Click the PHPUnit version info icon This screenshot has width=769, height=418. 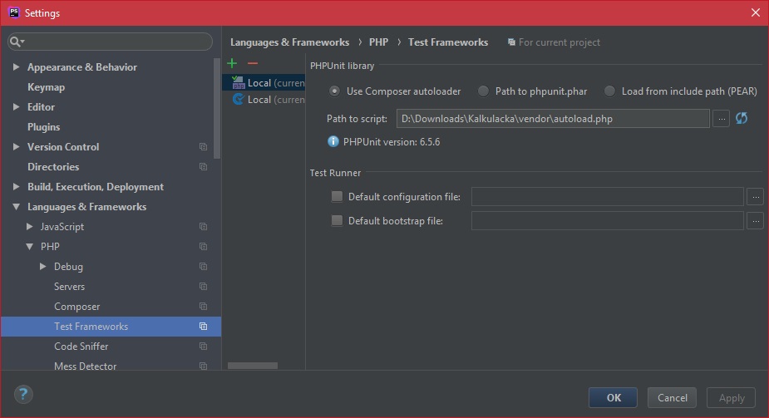click(x=333, y=141)
